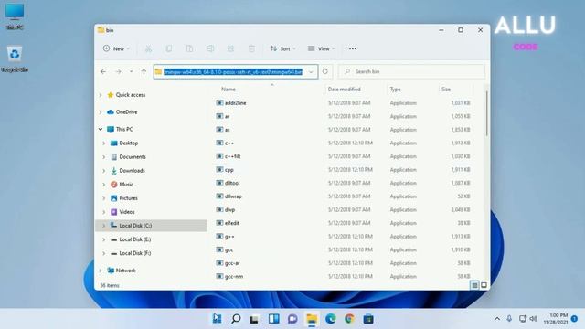Refresh the folder view
585x329 pixels.
click(325, 71)
